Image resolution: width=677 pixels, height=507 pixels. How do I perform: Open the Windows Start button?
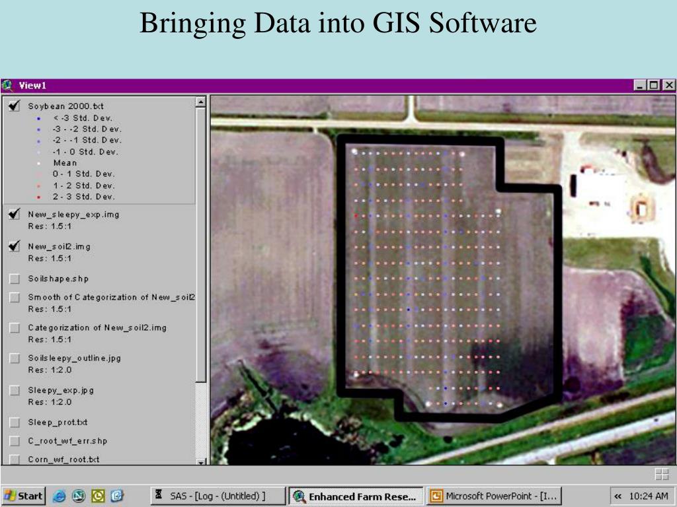tap(23, 496)
